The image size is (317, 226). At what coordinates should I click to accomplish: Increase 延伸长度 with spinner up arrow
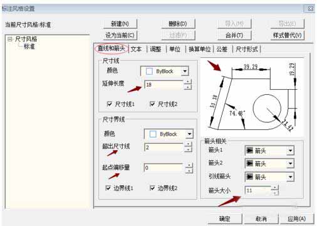[x=188, y=82]
